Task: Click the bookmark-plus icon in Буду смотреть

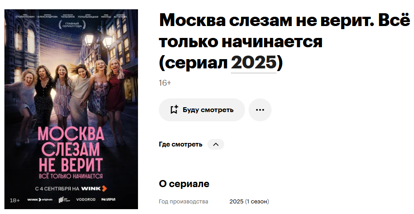Action: pos(174,109)
